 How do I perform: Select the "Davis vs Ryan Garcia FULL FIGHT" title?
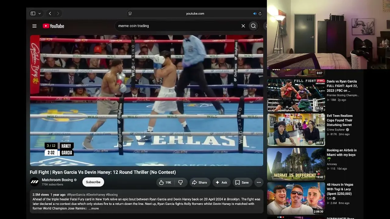click(342, 86)
